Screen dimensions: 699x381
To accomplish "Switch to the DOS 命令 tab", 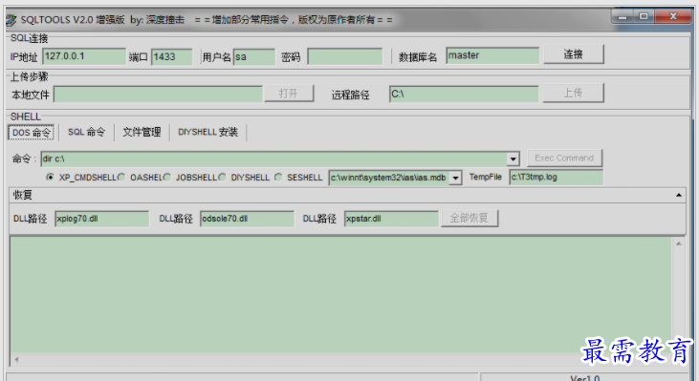I will click(31, 133).
